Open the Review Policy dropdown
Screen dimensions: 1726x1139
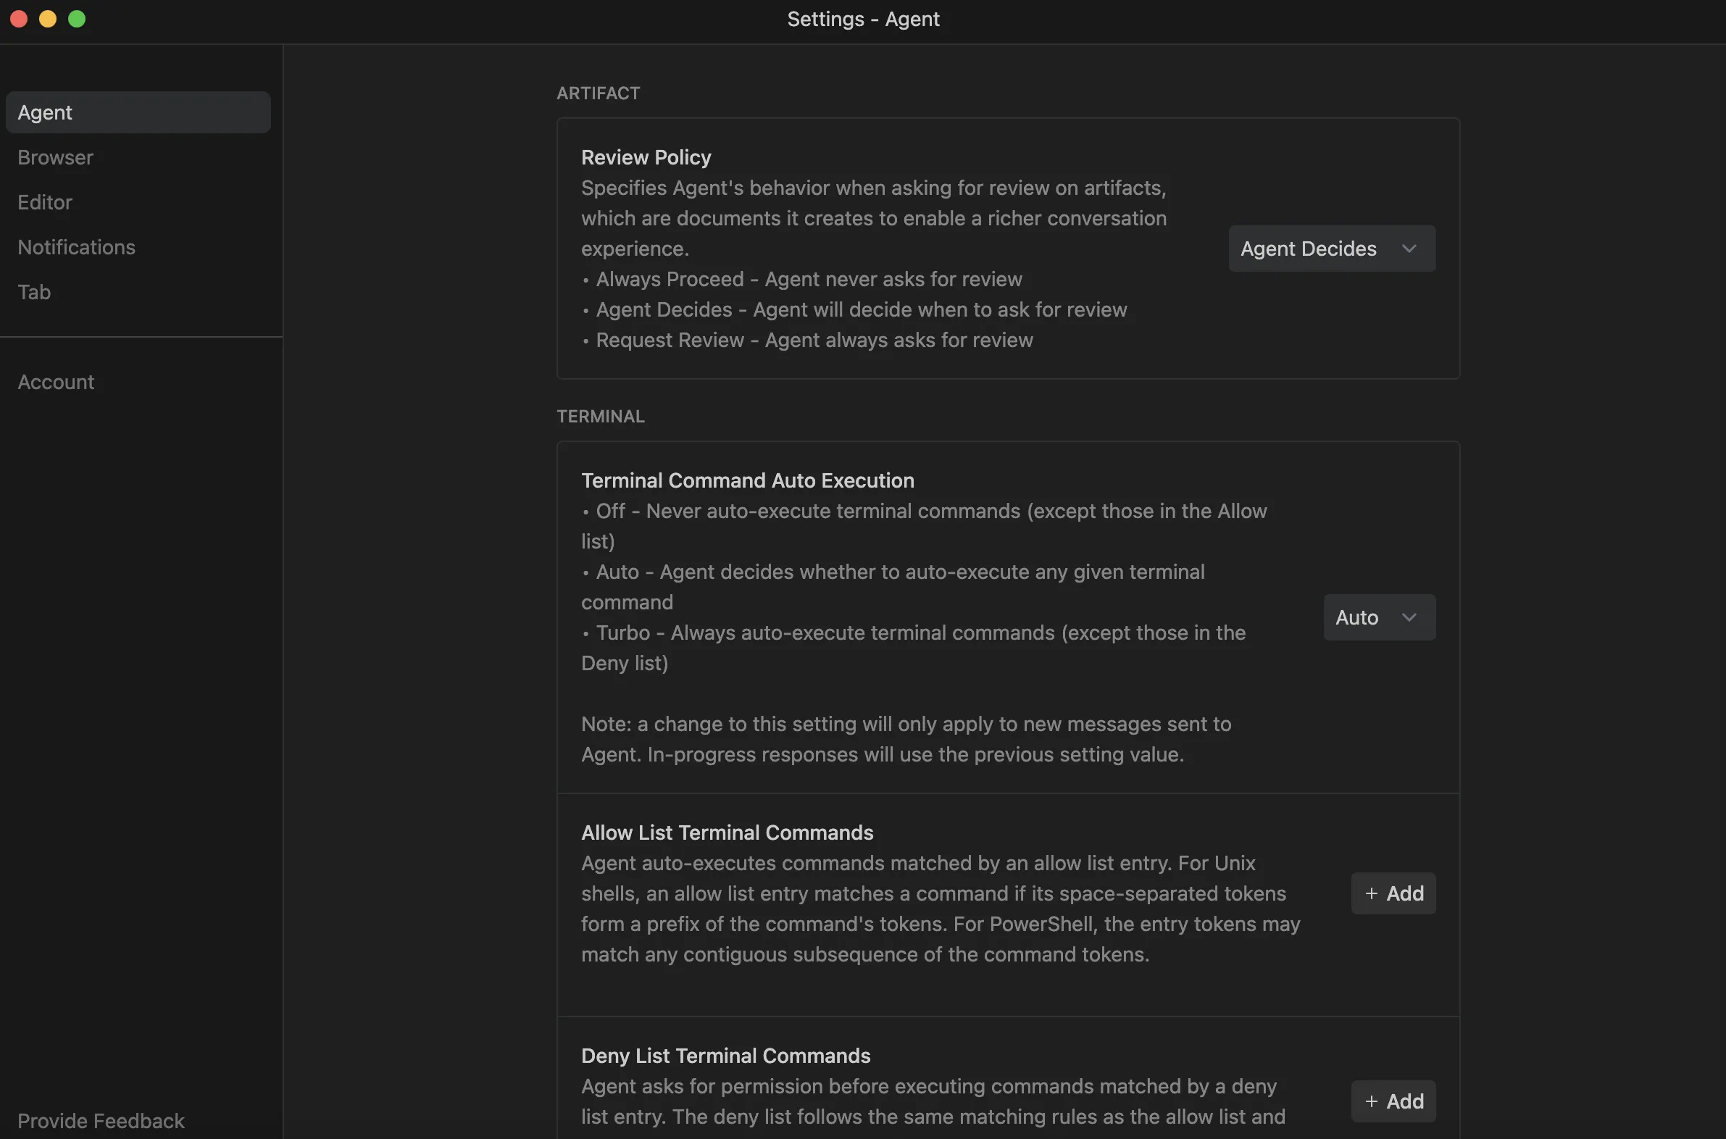point(1331,249)
